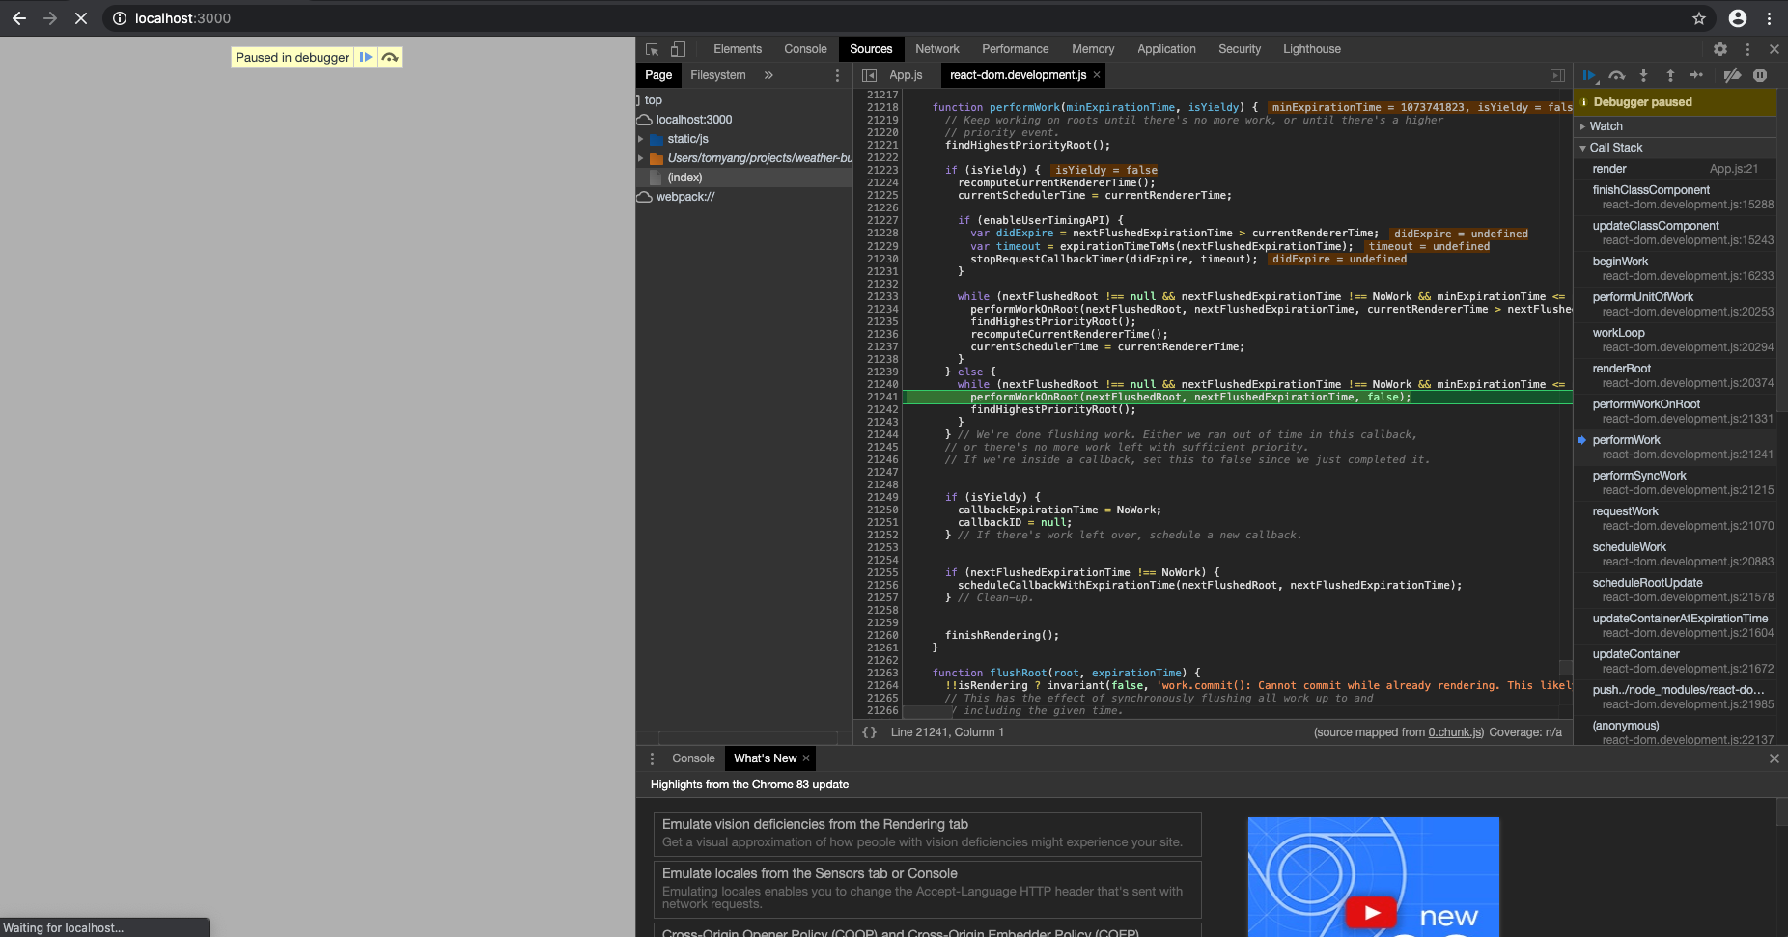Switch to the Network panel
The height and width of the screenshot is (937, 1788).
click(936, 48)
